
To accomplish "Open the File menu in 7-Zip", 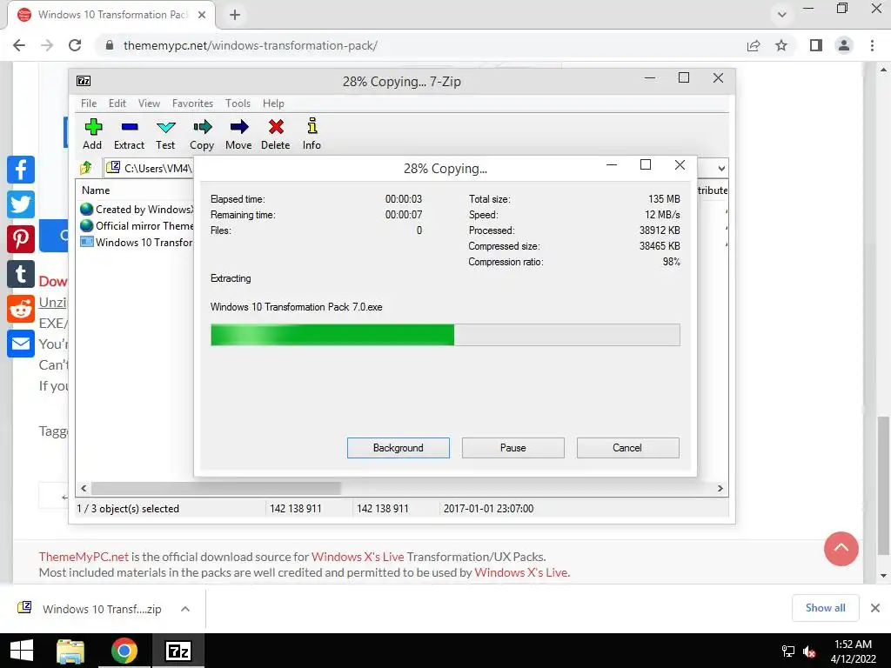I will click(x=89, y=104).
